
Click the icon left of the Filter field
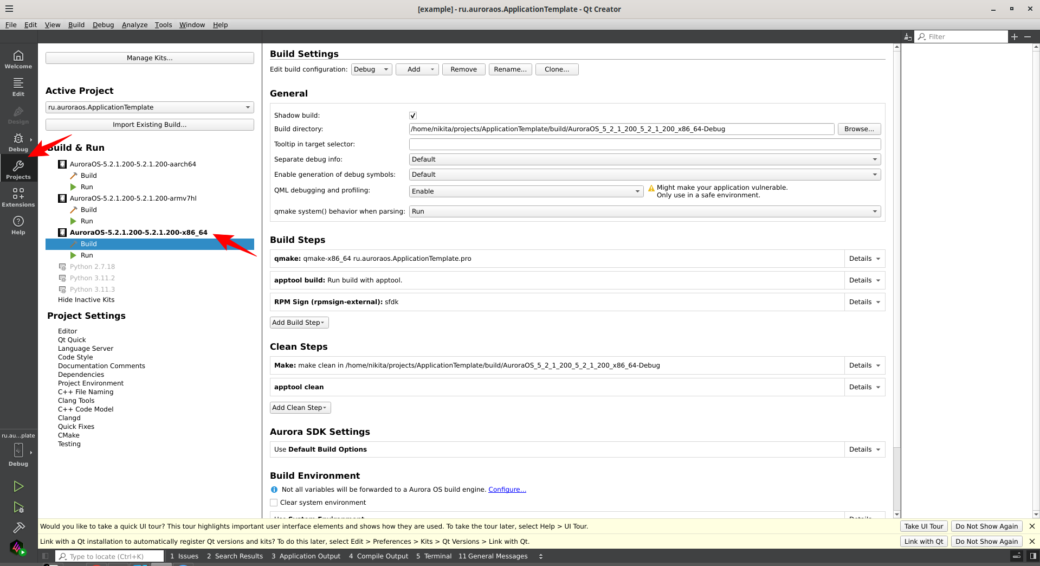[x=908, y=37]
